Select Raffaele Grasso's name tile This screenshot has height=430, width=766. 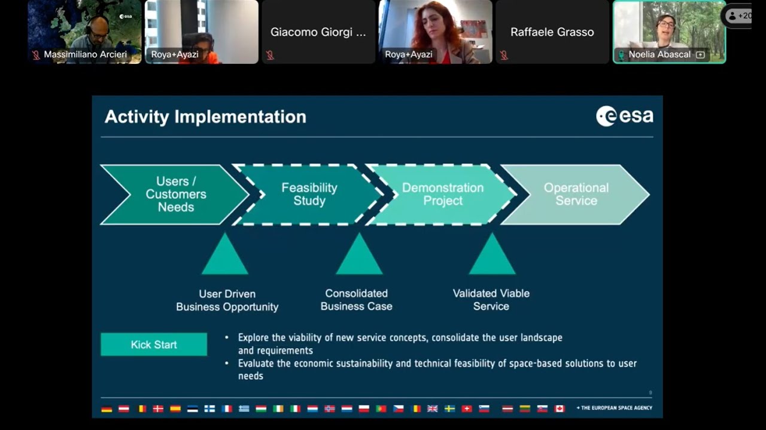point(552,32)
